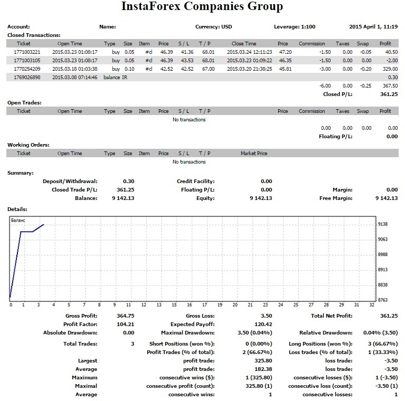Select the Closed Trade P/L: label
Screen dimensions: 405x401
coord(74,189)
